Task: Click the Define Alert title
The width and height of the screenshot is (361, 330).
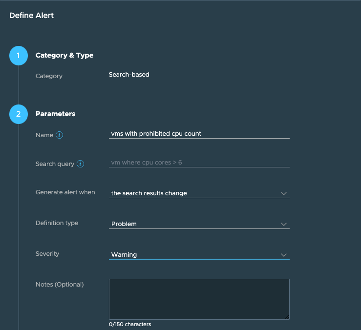Action: pyautogui.click(x=32, y=16)
